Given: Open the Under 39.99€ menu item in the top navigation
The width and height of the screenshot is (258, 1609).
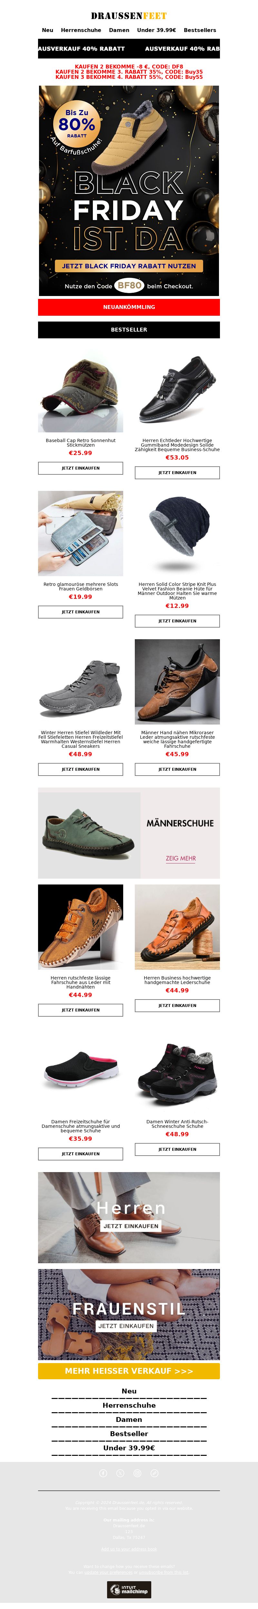Looking at the screenshot, I should (x=156, y=30).
